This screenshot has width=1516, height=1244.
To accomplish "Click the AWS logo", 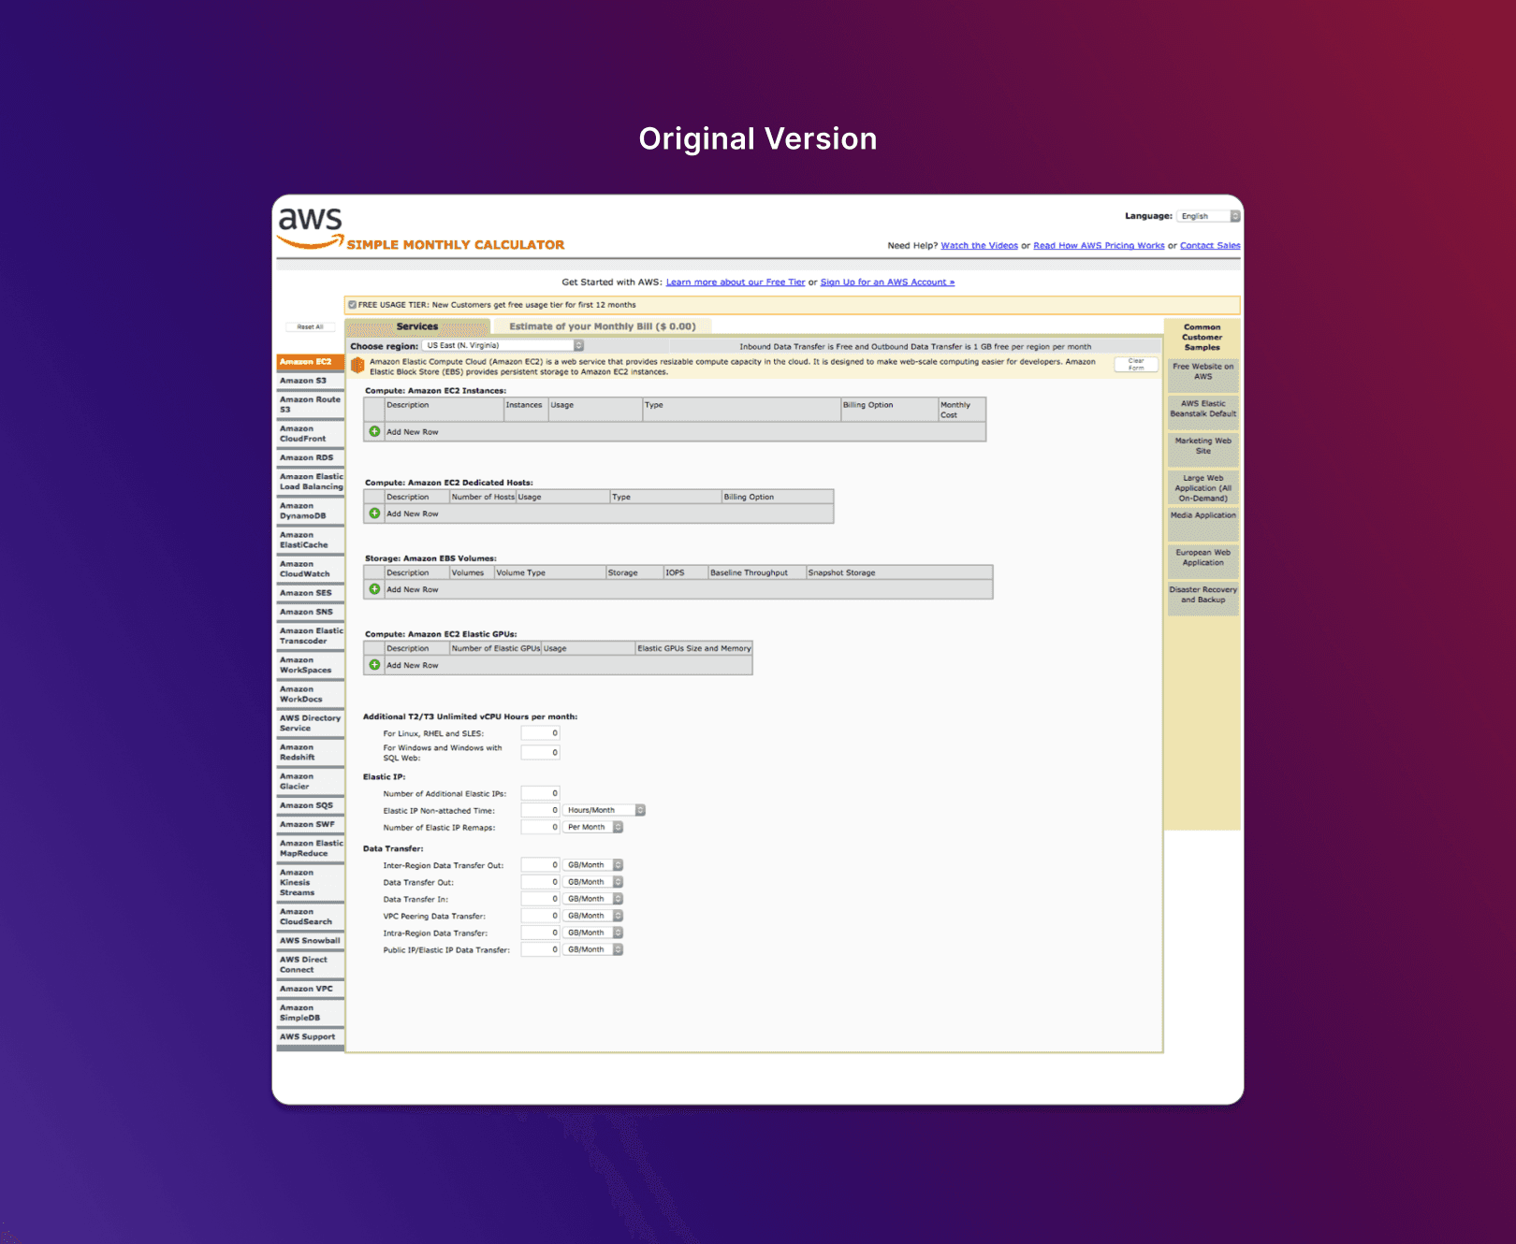I will click(x=311, y=227).
